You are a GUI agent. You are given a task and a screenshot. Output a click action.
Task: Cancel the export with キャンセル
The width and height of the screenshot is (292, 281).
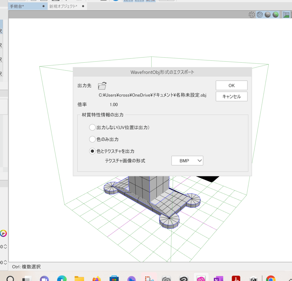click(x=231, y=97)
